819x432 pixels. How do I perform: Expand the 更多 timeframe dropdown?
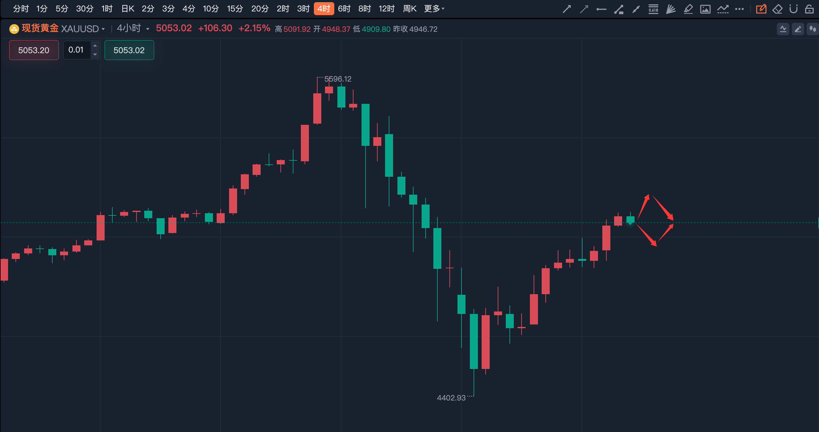pyautogui.click(x=434, y=9)
